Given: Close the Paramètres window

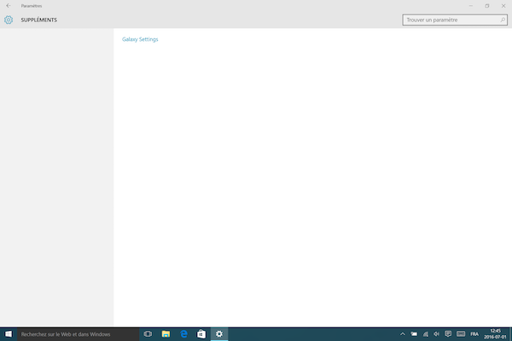Looking at the screenshot, I should [x=503, y=6].
